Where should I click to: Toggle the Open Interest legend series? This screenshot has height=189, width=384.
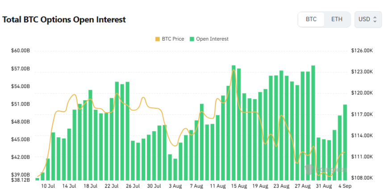click(212, 39)
